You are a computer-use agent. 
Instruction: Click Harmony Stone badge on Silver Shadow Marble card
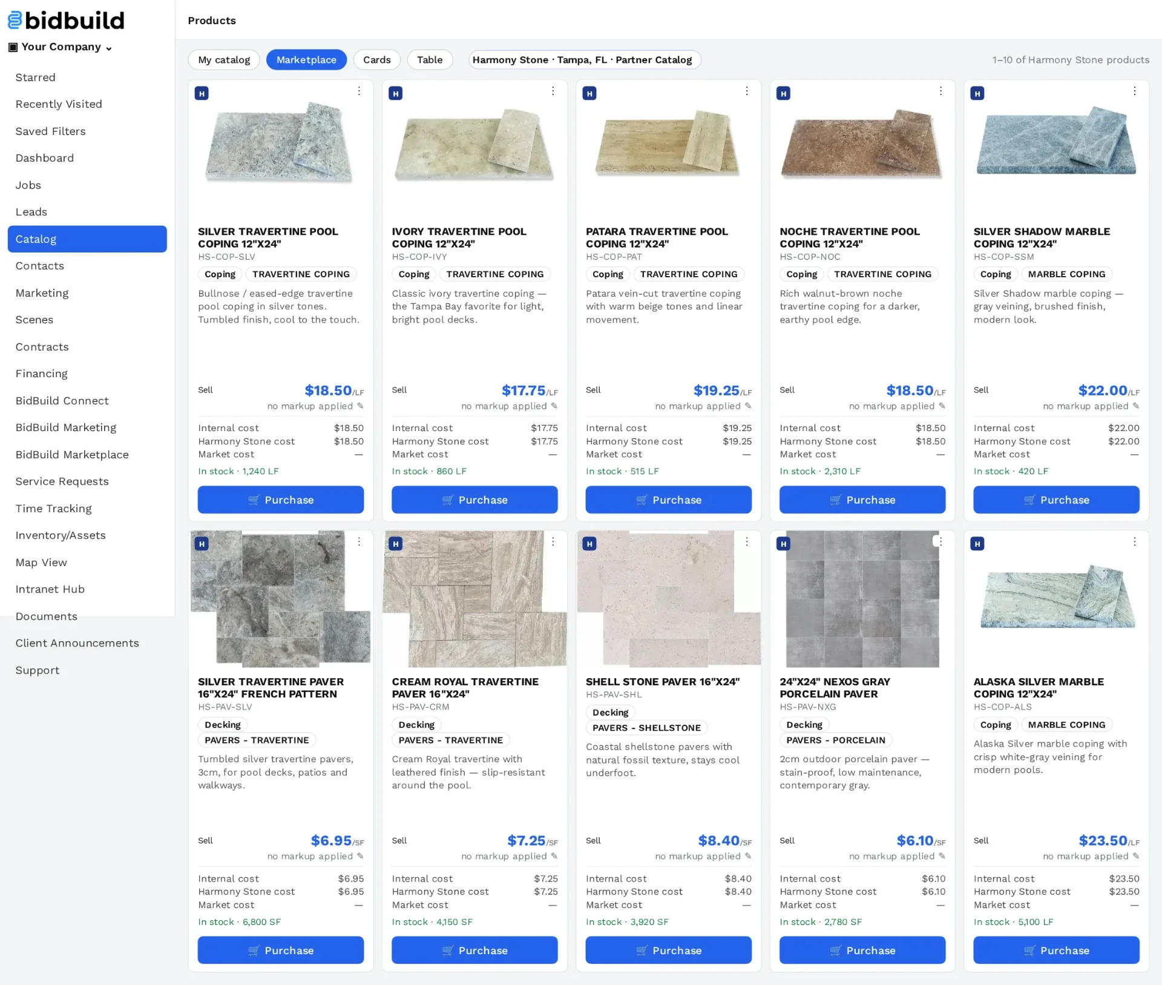(x=977, y=93)
